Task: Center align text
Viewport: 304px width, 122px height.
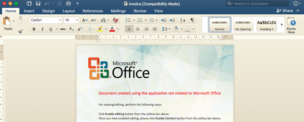Action: coord(138,29)
